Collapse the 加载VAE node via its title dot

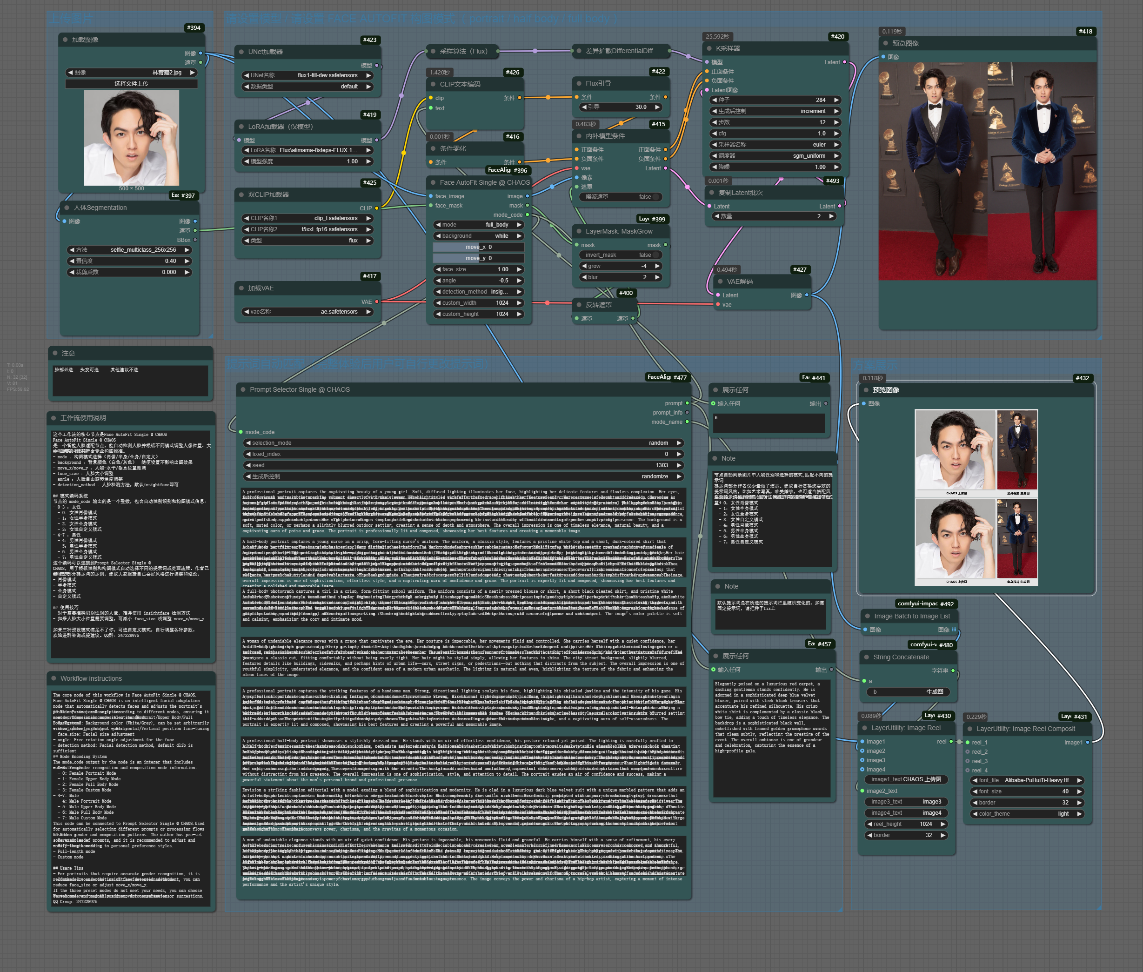[x=242, y=288]
